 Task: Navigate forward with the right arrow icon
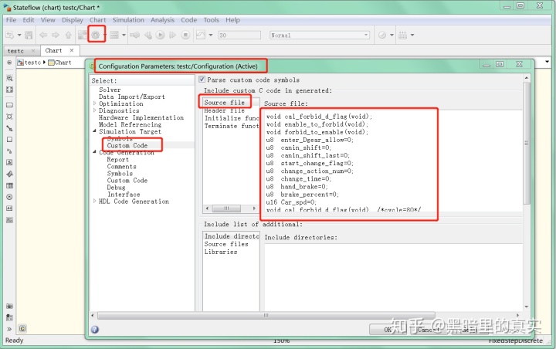[56, 35]
